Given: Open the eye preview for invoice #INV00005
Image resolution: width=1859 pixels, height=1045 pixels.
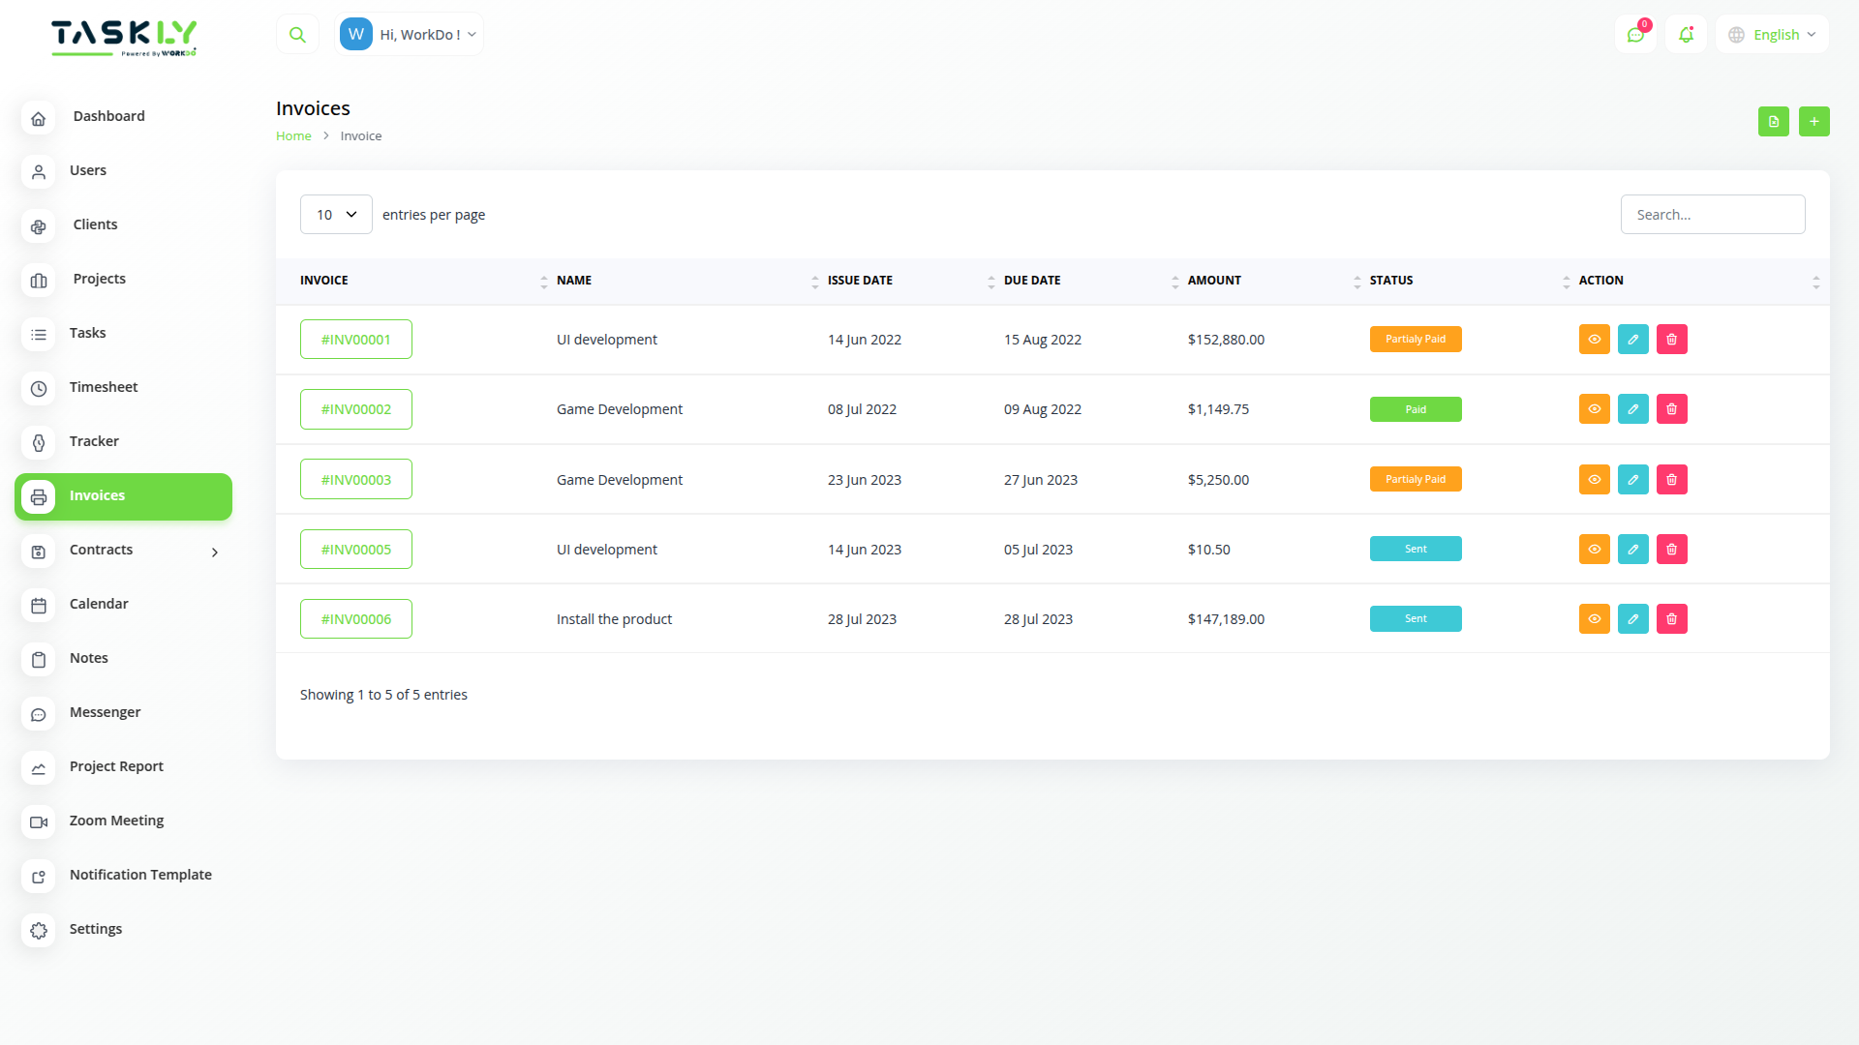Looking at the screenshot, I should 1594,549.
